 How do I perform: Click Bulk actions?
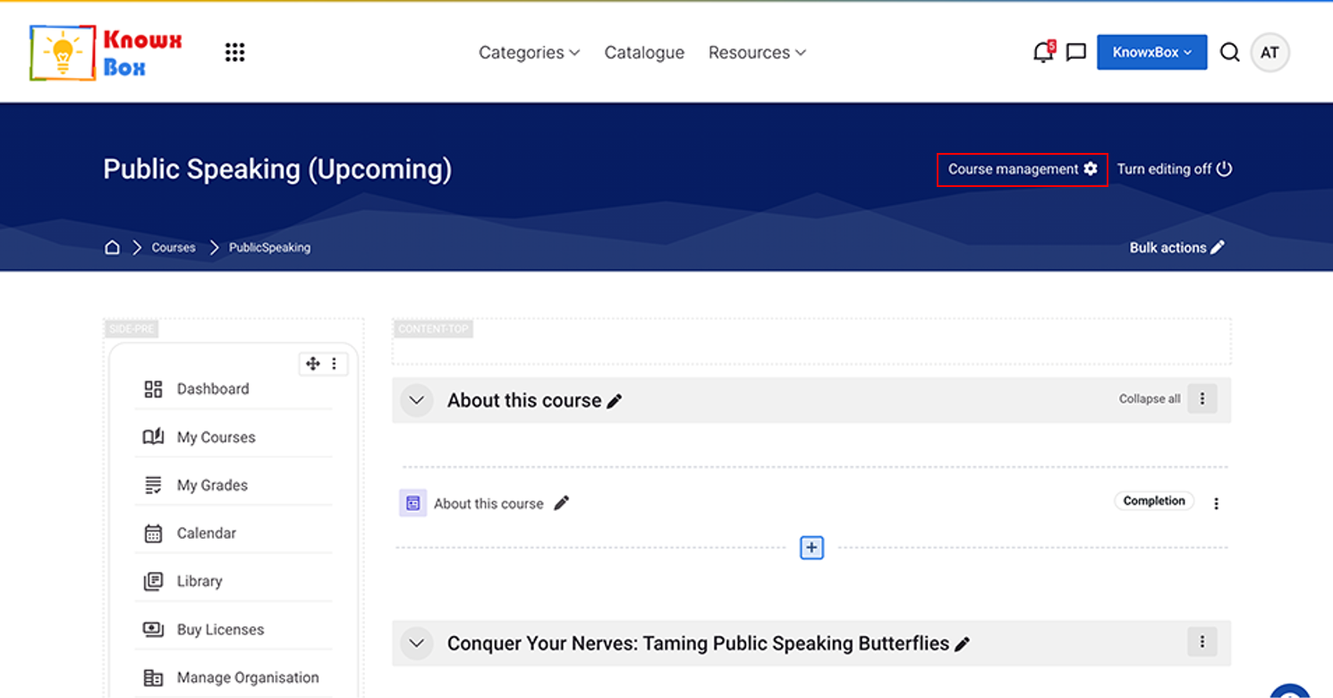[x=1176, y=248]
